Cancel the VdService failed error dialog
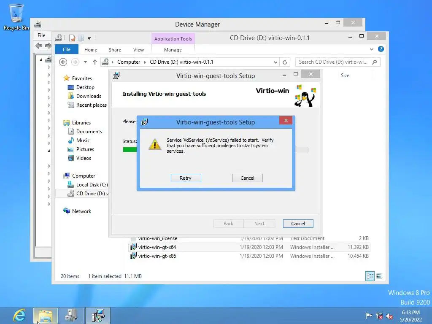This screenshot has width=432, height=324. pyautogui.click(x=247, y=178)
